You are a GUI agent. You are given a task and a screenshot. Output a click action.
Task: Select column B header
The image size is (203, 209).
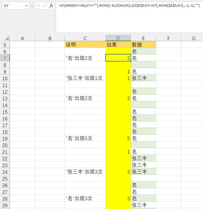50,38
